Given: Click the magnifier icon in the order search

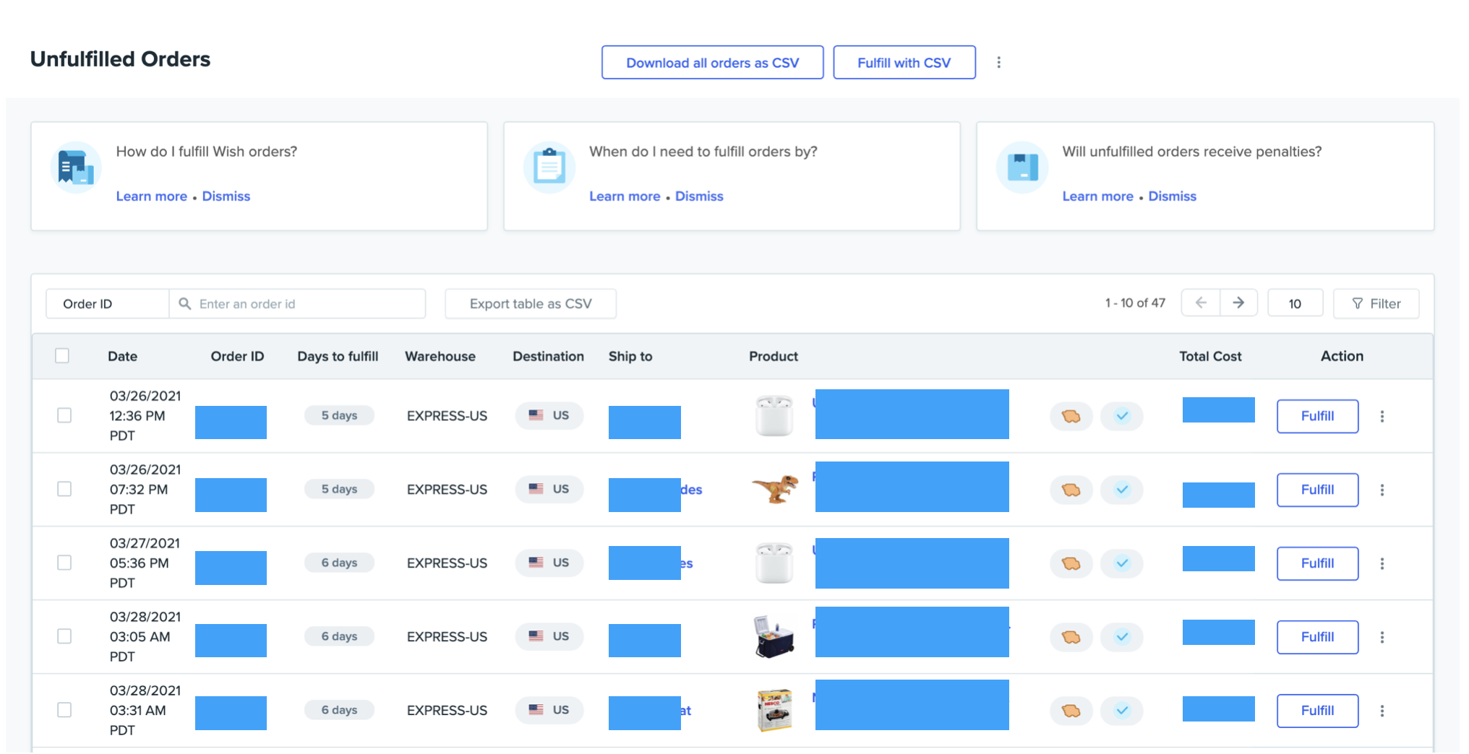Looking at the screenshot, I should [185, 303].
